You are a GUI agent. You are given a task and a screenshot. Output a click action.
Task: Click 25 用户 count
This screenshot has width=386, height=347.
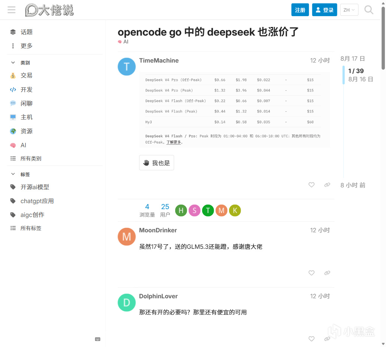click(165, 211)
